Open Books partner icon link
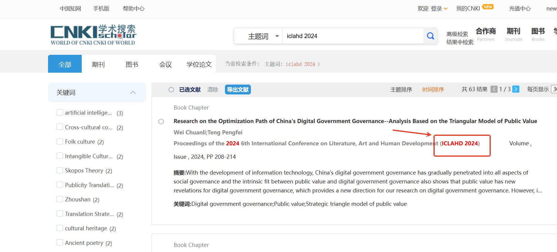The image size is (557, 252). (538, 35)
